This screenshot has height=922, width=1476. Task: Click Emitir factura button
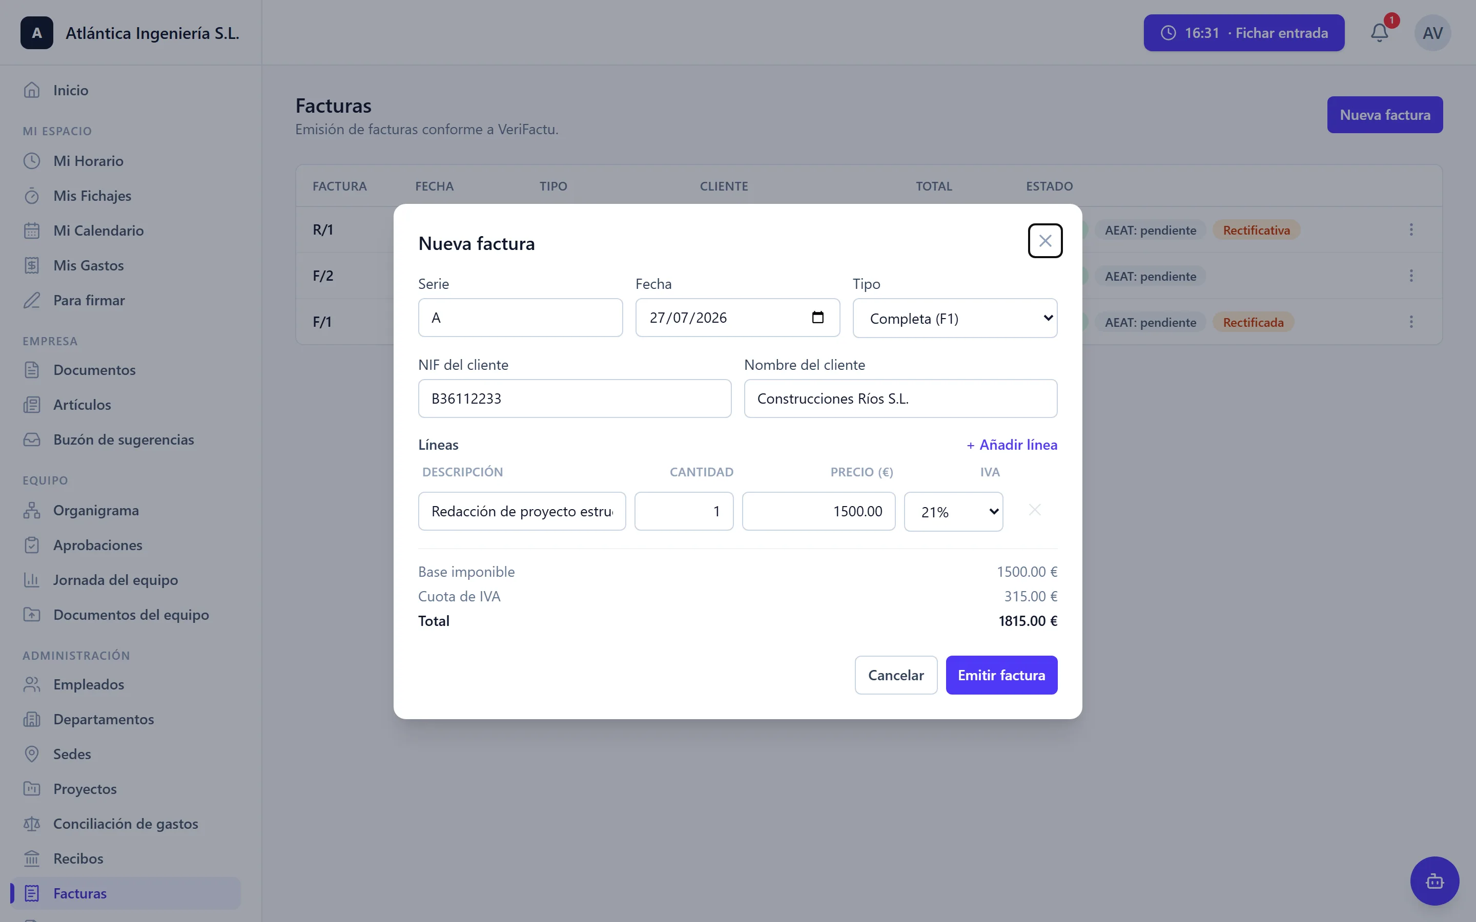point(1001,675)
